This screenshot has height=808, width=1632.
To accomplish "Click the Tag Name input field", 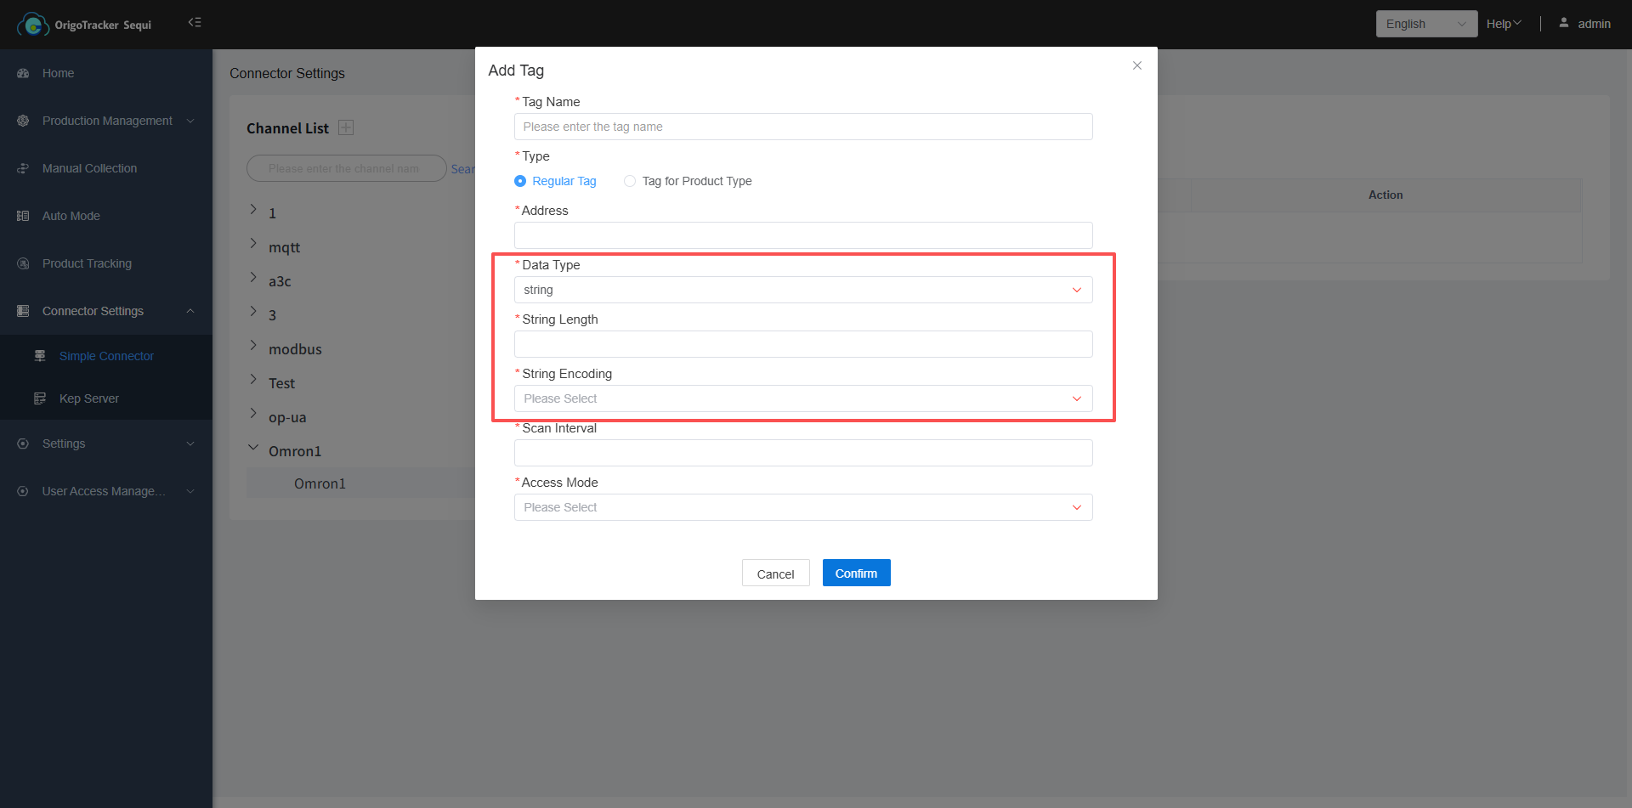I will (802, 127).
